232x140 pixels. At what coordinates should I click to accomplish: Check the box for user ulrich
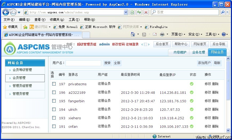point(54,109)
